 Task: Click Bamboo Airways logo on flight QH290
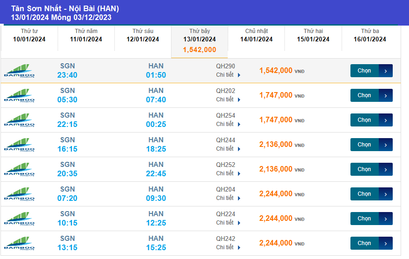pos(20,71)
